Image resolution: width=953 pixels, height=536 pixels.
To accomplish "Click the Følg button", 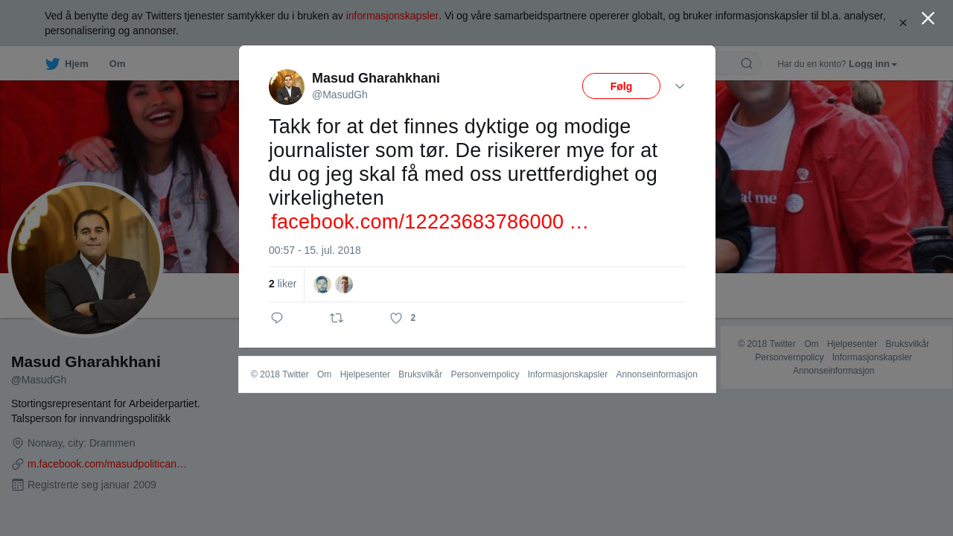I will pyautogui.click(x=621, y=86).
